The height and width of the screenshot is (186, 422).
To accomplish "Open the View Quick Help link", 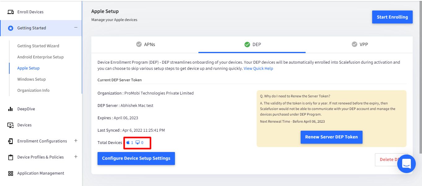I will [x=258, y=69].
